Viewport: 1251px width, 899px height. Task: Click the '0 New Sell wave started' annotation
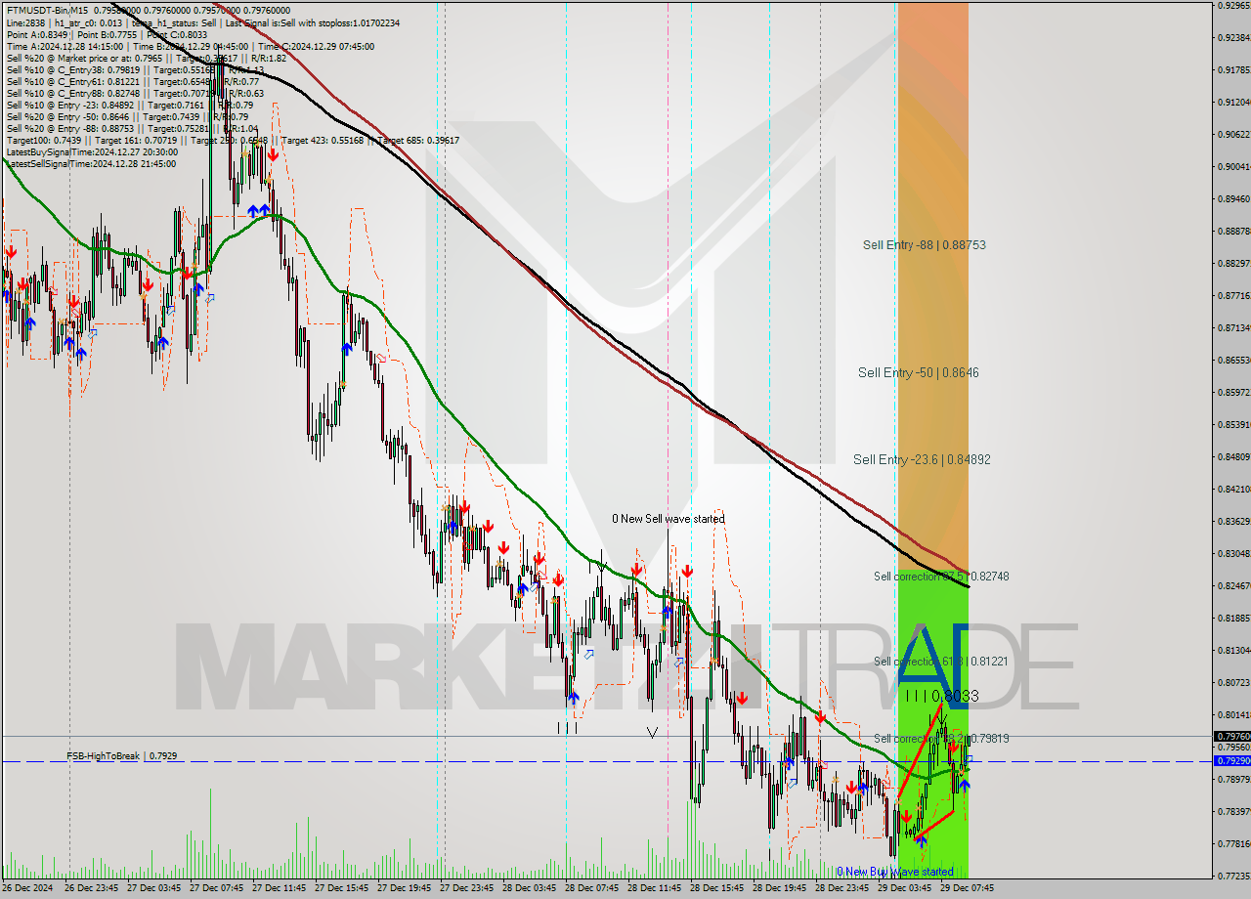pos(669,519)
